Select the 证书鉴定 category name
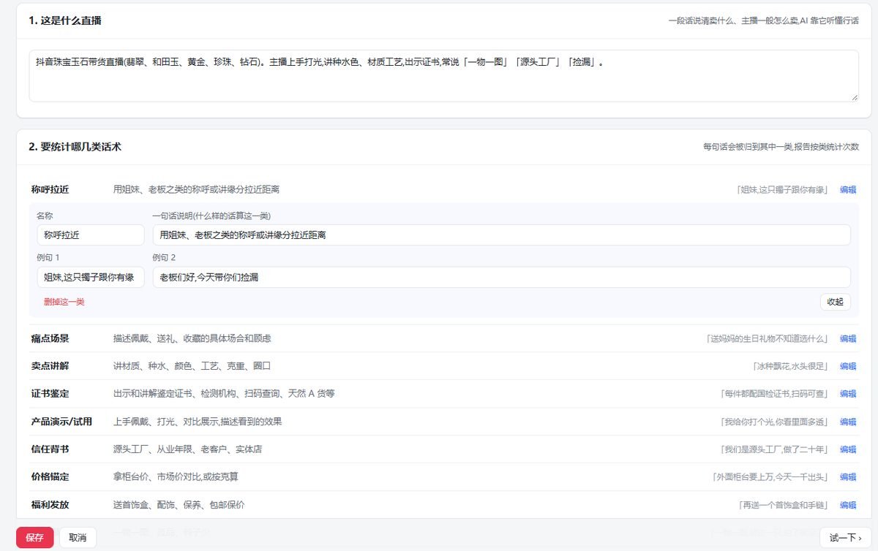 click(50, 394)
